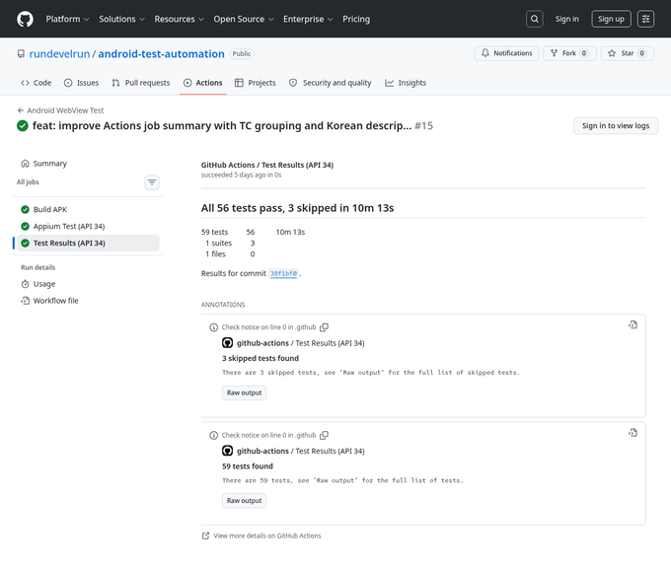The width and height of the screenshot is (671, 570).
Task: Open the Usage run details
Action: point(88,284)
